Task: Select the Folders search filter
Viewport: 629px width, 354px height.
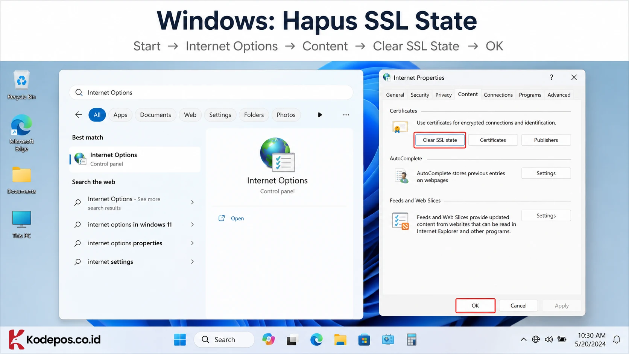Action: (254, 115)
